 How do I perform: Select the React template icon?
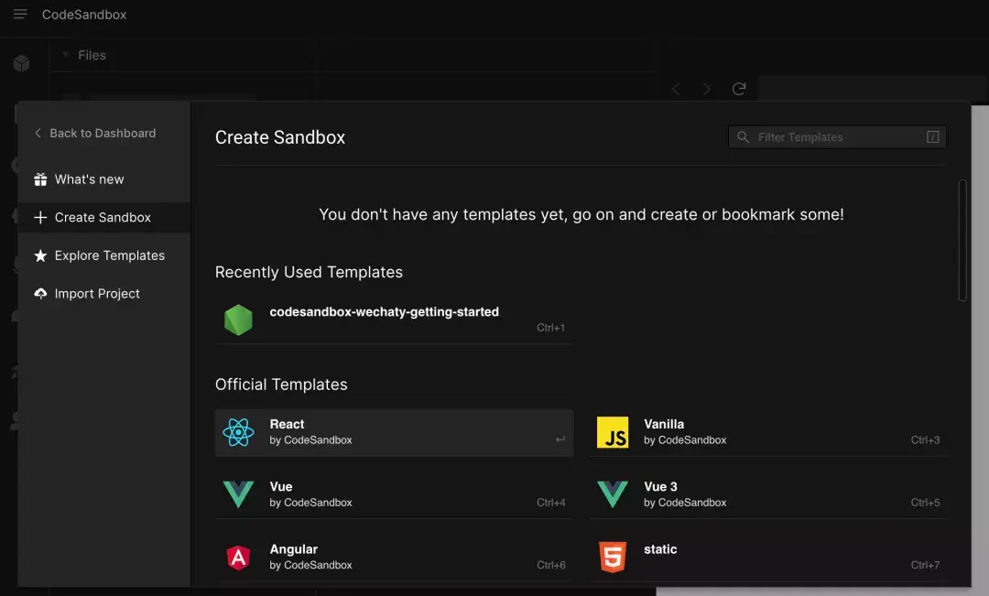pyautogui.click(x=238, y=431)
